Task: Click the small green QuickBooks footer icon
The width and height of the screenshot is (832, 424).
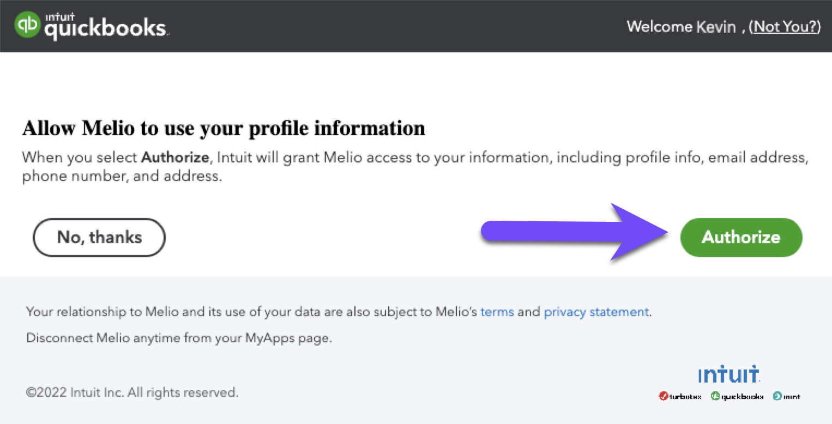Action: tap(715, 396)
